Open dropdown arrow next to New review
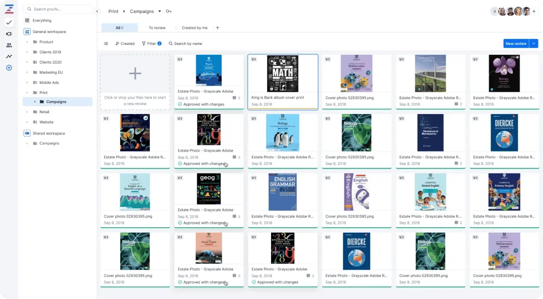 [x=534, y=43]
